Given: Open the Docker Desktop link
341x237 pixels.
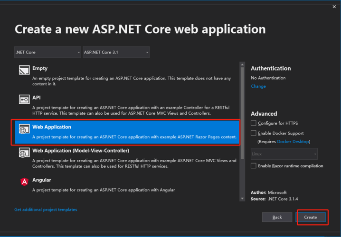Looking at the screenshot, I should click(293, 142).
